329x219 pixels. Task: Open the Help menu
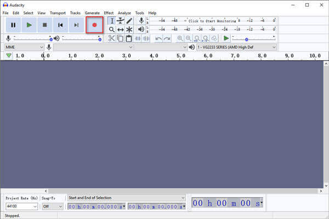tap(152, 13)
